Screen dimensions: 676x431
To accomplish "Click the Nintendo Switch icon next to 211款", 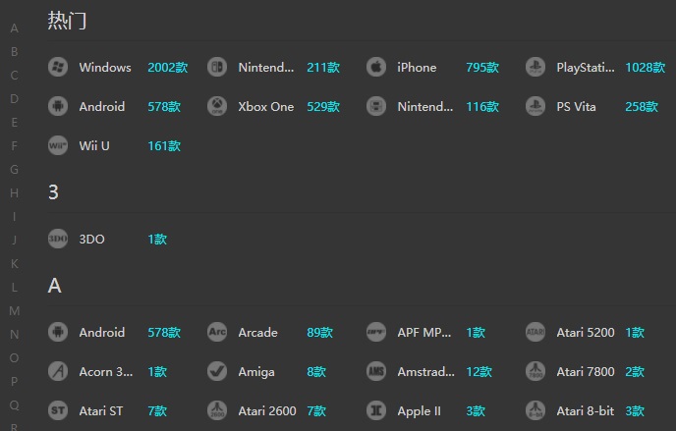I will 217,67.
